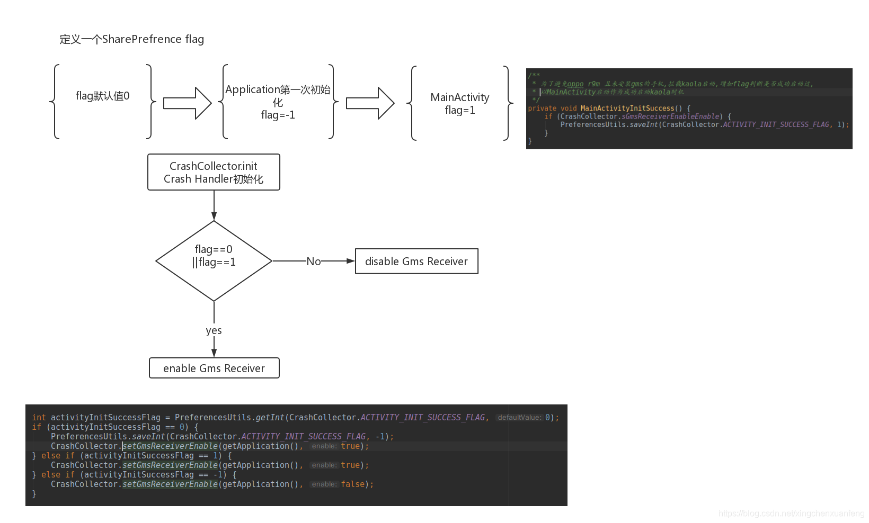Click the yes label below the diamond
Screen dimensions: 869x523
click(214, 330)
